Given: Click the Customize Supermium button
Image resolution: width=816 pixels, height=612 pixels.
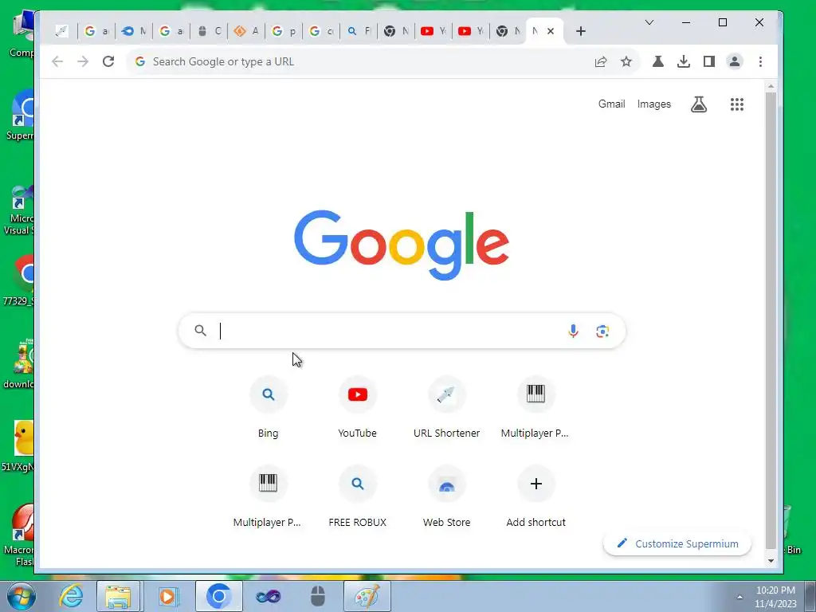Looking at the screenshot, I should (677, 543).
